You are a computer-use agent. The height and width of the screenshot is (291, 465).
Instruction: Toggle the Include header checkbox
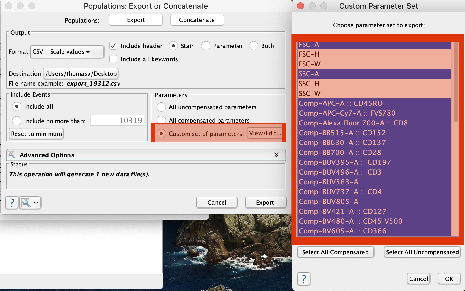pyautogui.click(x=113, y=46)
